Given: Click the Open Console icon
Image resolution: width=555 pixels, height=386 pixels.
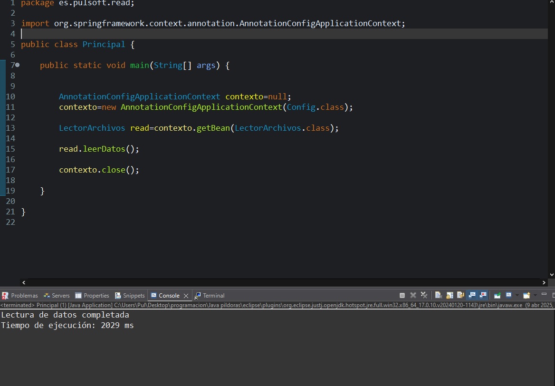Looking at the screenshot, I should point(526,295).
